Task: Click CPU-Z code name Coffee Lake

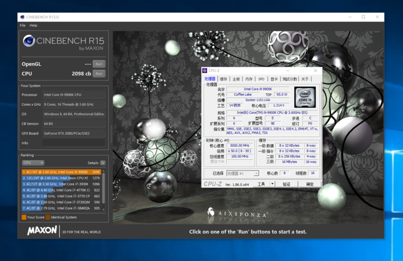Action: (243, 94)
